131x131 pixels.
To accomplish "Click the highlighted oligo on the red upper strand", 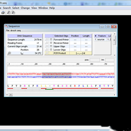I will point(57,74).
